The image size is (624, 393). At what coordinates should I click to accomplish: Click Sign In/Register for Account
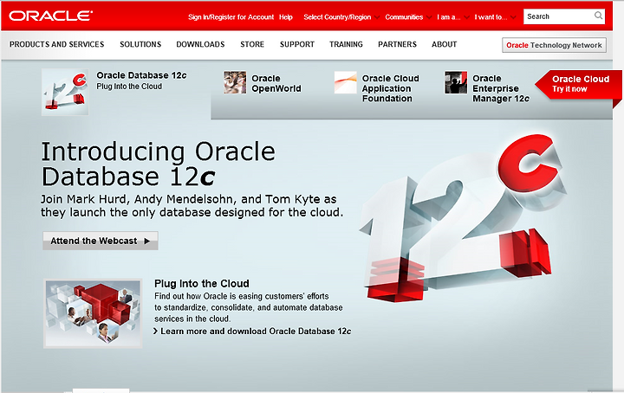click(231, 17)
